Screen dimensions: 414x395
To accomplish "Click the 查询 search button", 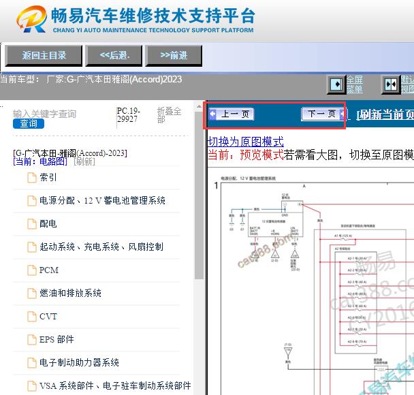I will tap(29, 123).
